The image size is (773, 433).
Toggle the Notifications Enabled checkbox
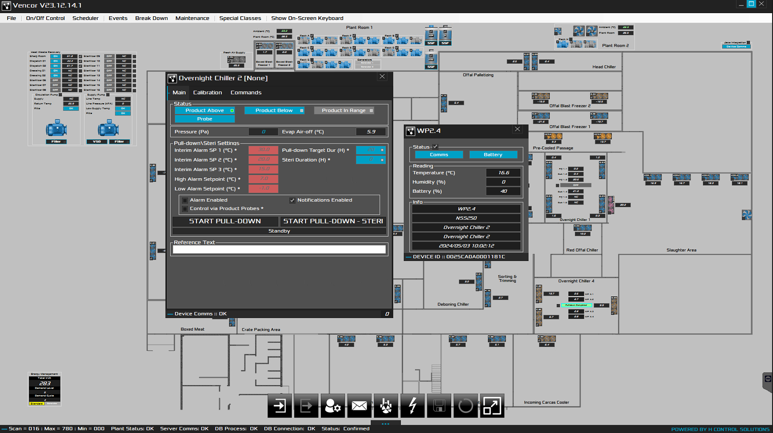click(x=292, y=200)
